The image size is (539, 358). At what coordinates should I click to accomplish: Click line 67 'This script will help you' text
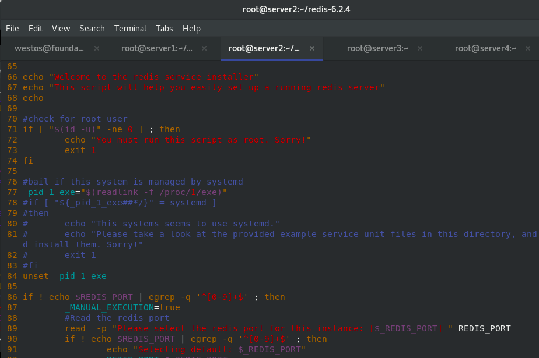[120, 87]
